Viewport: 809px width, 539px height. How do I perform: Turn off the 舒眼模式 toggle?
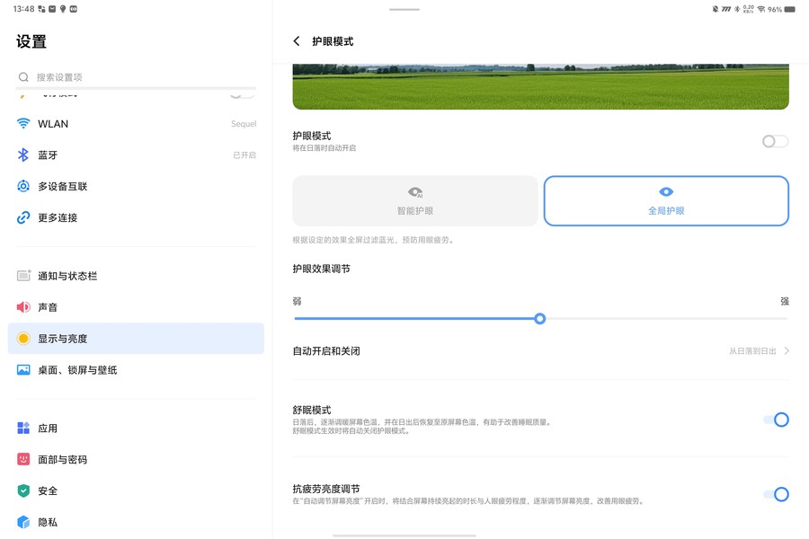tap(776, 420)
